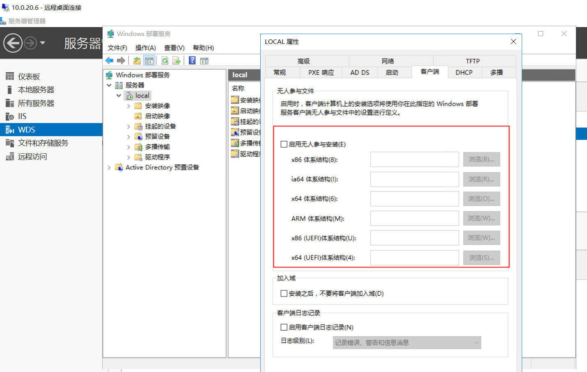The height and width of the screenshot is (372, 587).
Task: Click 安装映像 item in the local list pane
Action: coord(245,100)
